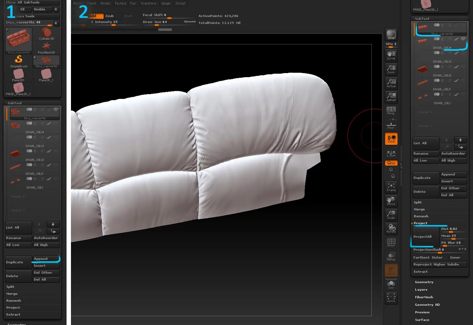This screenshot has height=325, width=473.
Task: Toggle Persp perspective view
Action: pos(391,111)
